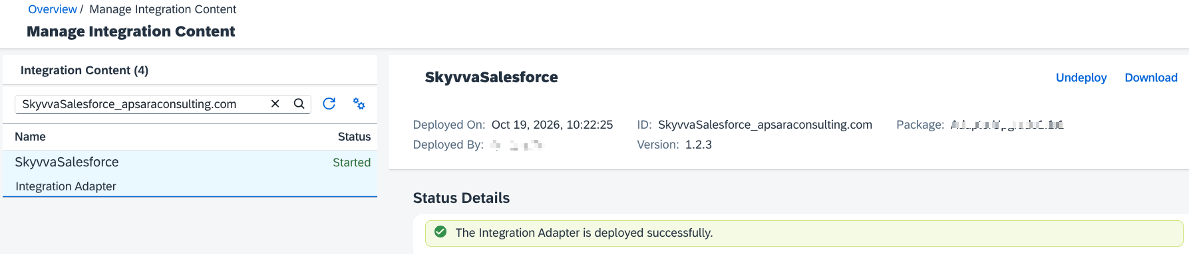Sort by the Status column header
Viewport: 1189px width, 254px height.
tap(354, 137)
